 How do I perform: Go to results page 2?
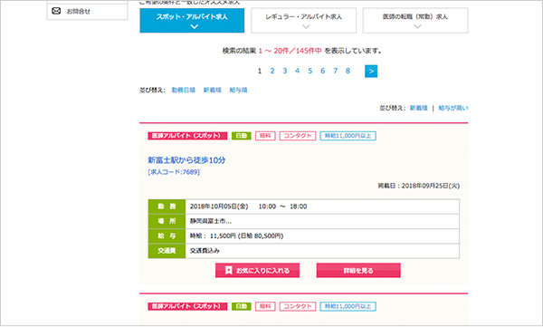(x=272, y=71)
